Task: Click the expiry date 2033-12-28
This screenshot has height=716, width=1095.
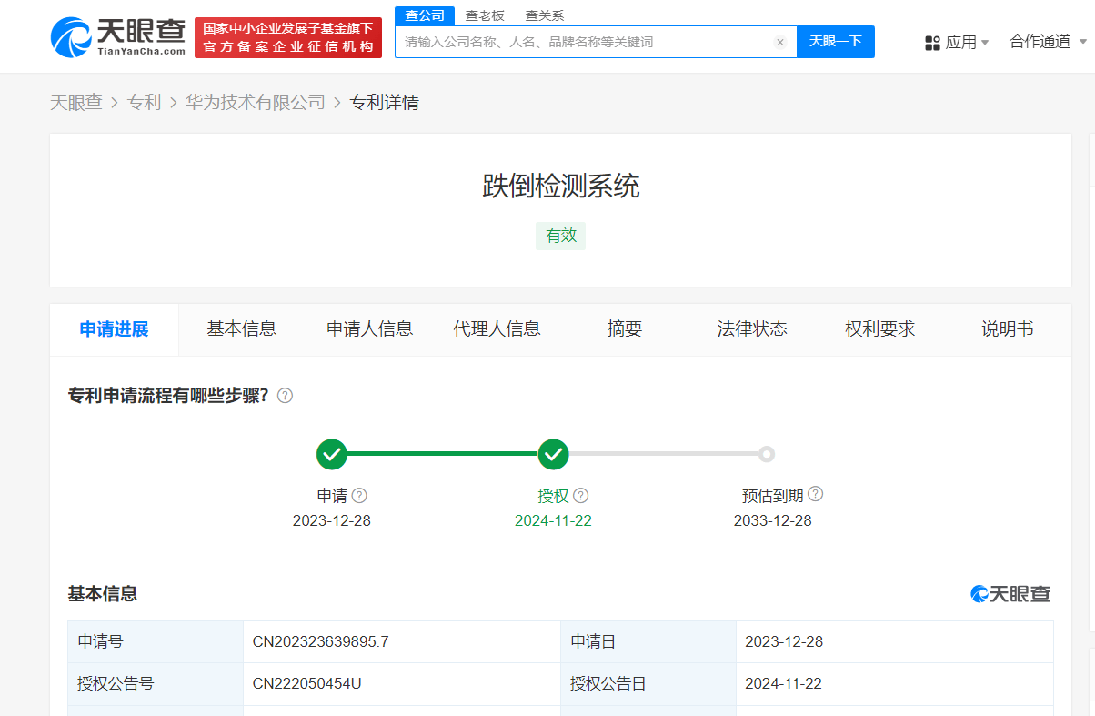Action: click(773, 520)
